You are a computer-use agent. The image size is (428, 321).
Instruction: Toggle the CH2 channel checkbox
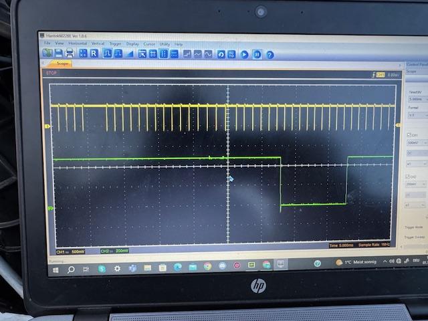tap(407, 177)
